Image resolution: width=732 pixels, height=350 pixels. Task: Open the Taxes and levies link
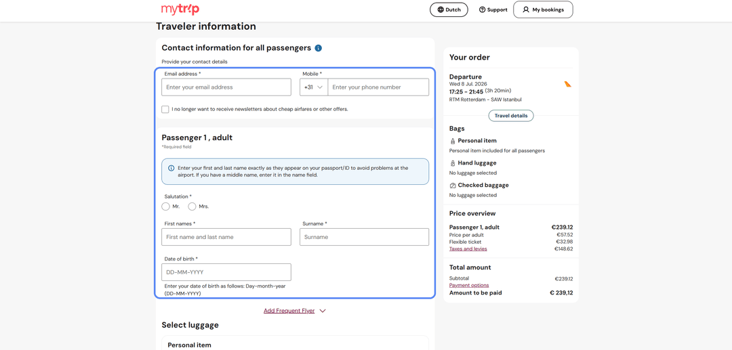tap(468, 249)
